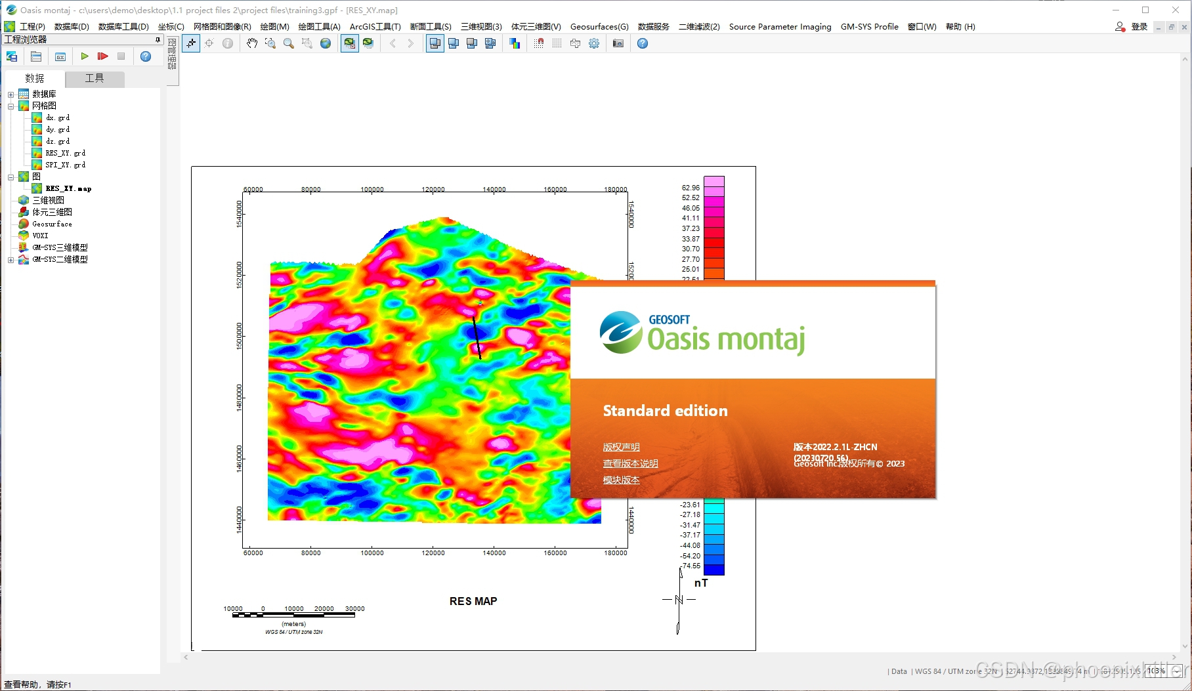The image size is (1192, 691).
Task: Select the Pan tool in the toolbar
Action: [251, 43]
